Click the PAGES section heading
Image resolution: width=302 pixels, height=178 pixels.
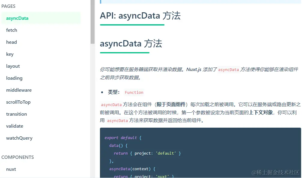pyautogui.click(x=8, y=6)
